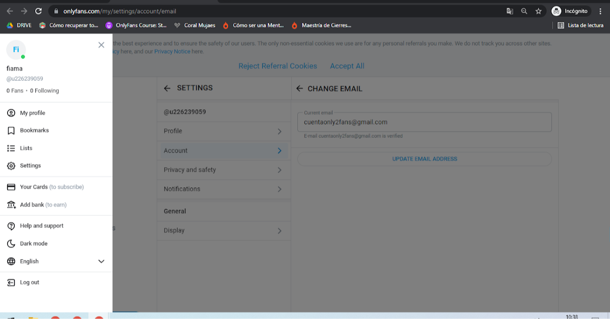The width and height of the screenshot is (610, 319).
Task: Click the Log out door icon
Action: [x=11, y=282]
